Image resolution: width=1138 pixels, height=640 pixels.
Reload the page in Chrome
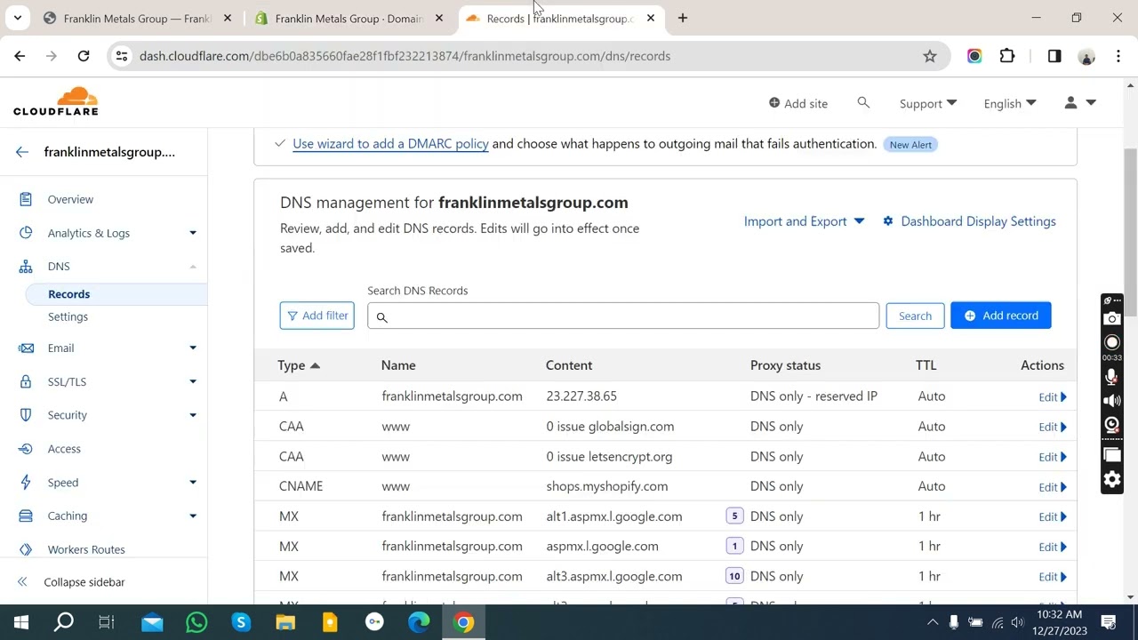click(84, 56)
